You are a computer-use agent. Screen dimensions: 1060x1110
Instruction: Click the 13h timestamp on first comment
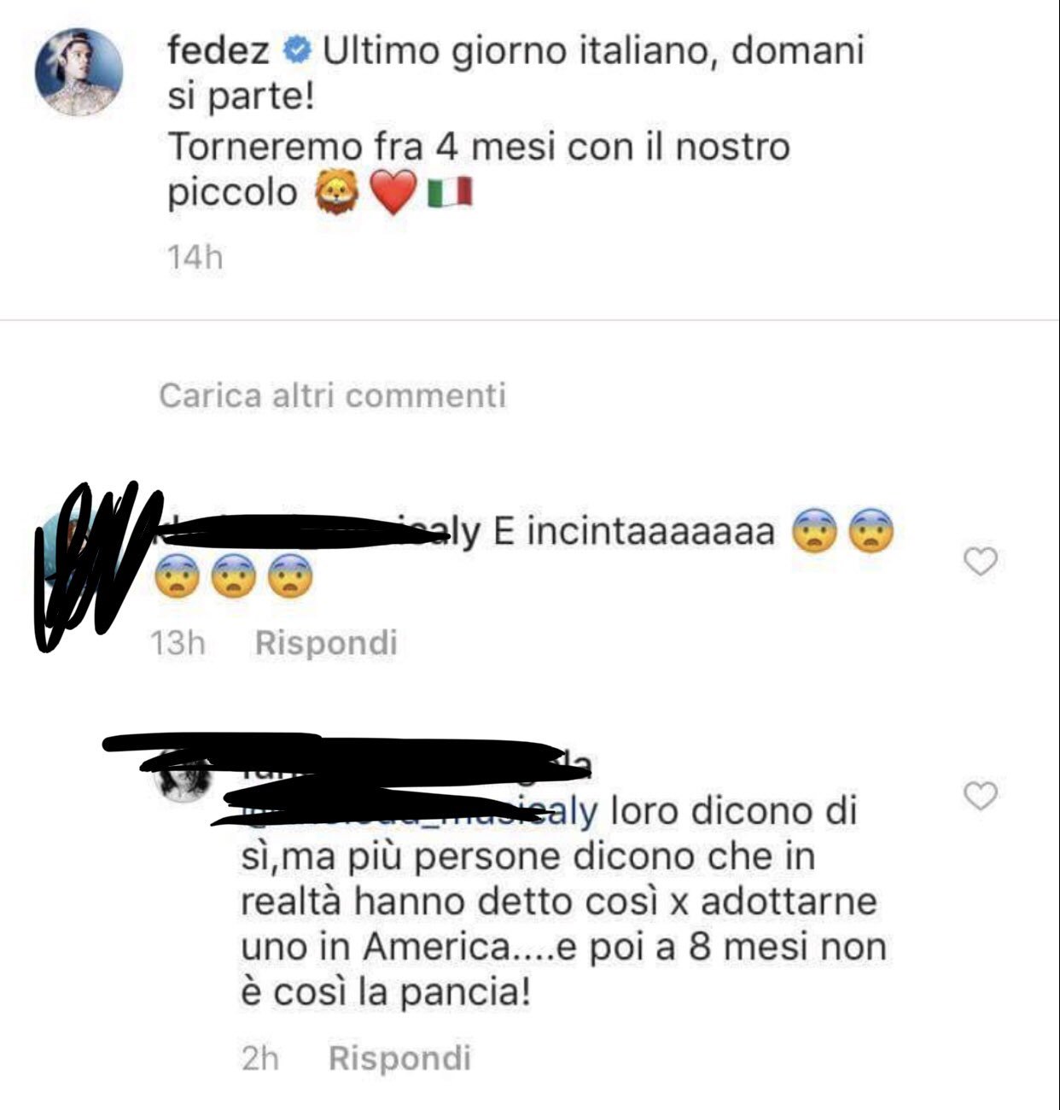(178, 642)
